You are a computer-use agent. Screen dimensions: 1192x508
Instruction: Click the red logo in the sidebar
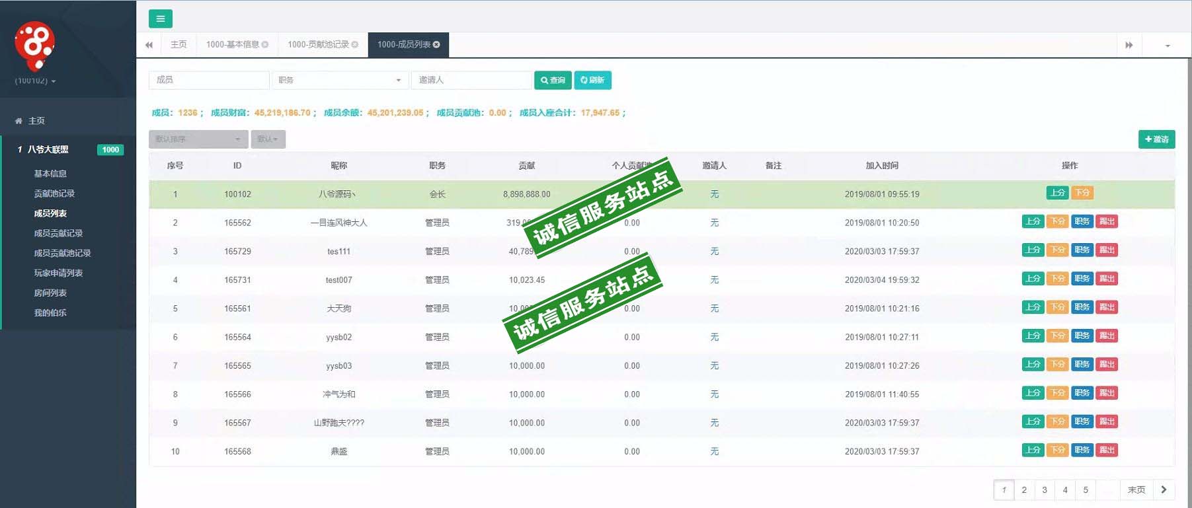[34, 45]
